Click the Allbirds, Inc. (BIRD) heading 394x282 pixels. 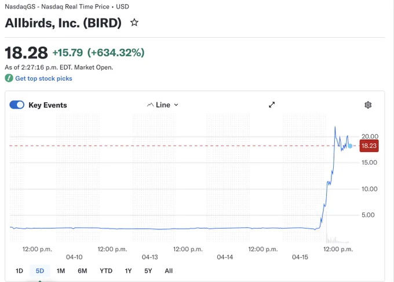coord(63,23)
